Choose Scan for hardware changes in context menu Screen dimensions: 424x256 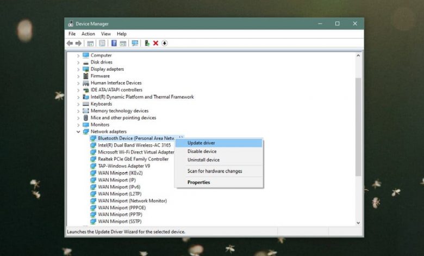[x=219, y=171]
